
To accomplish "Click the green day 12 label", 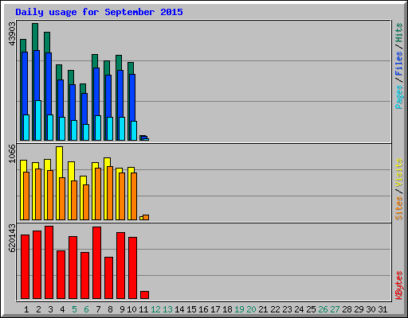I will [x=155, y=309].
